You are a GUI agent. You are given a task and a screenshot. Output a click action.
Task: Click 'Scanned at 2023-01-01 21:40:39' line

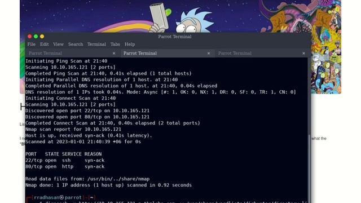pos(83,142)
